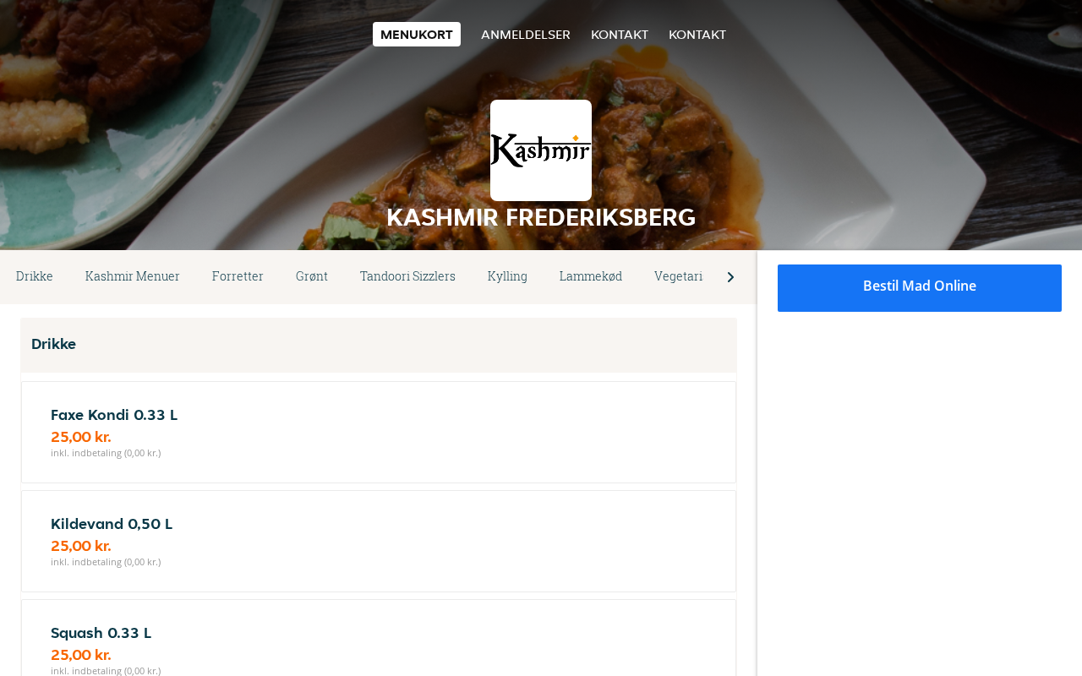
Task: Click the Drikke section header
Action: [379, 345]
